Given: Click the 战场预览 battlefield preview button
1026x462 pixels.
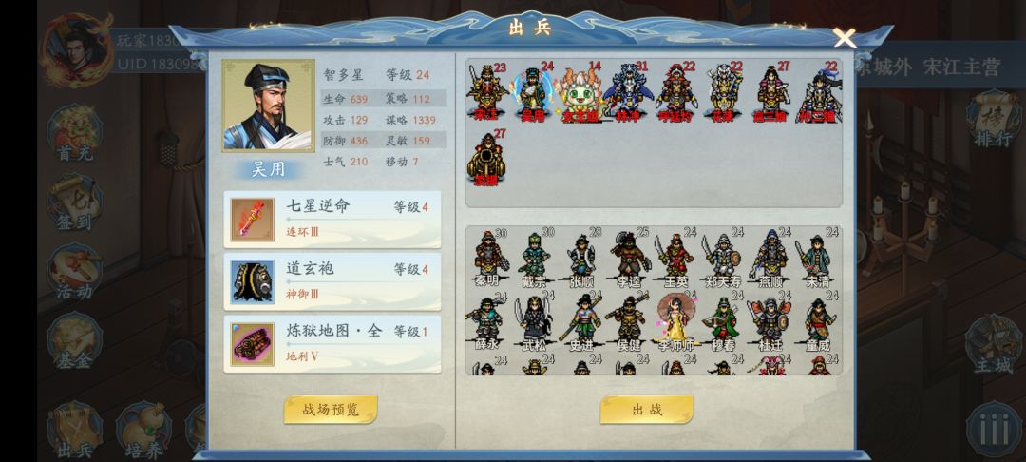Looking at the screenshot, I should pos(331,410).
